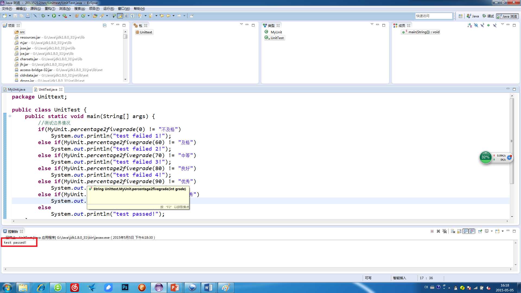Go to Previous Annotation icon
Viewport: 521px width, 293px height.
(x=151, y=16)
